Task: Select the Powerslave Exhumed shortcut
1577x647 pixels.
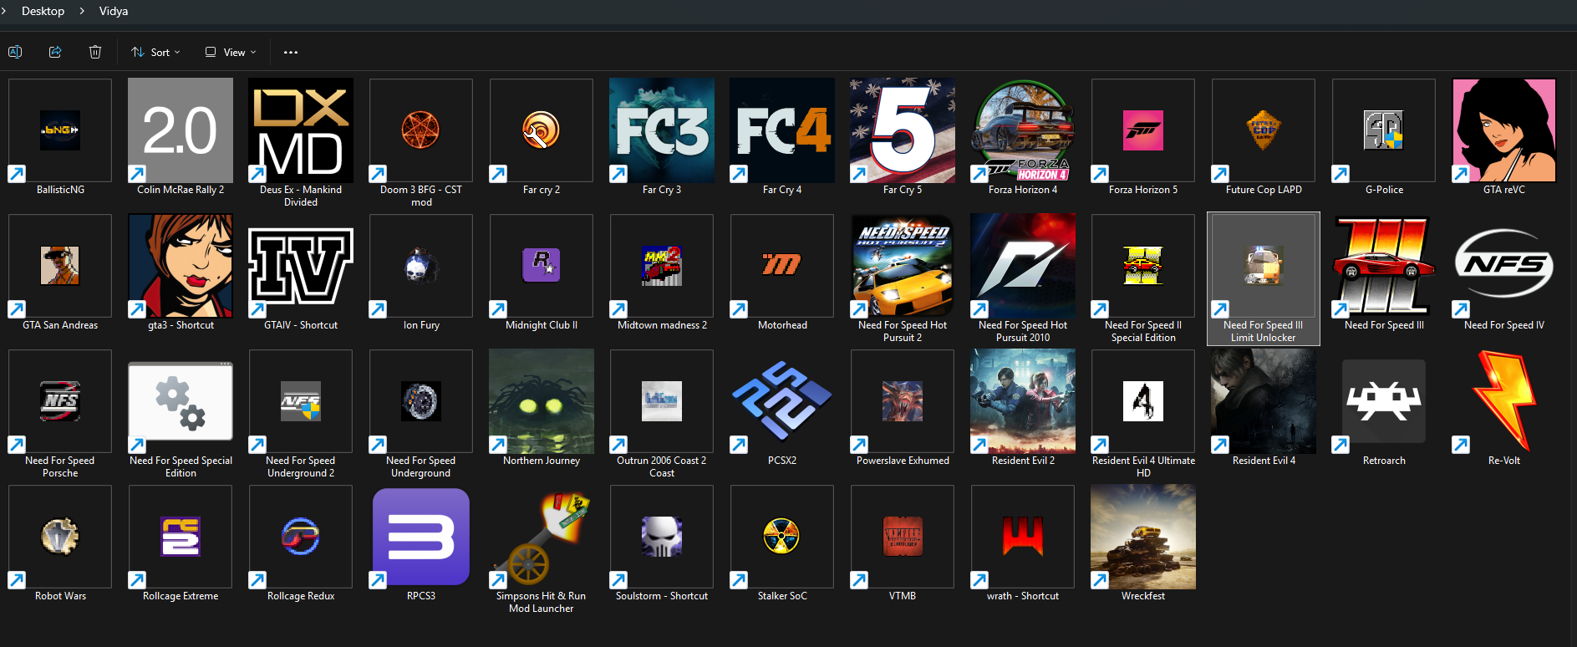Action: coord(903,401)
